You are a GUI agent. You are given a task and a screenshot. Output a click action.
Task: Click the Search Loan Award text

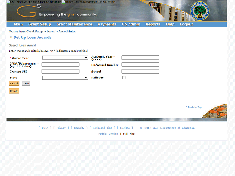point(22,45)
